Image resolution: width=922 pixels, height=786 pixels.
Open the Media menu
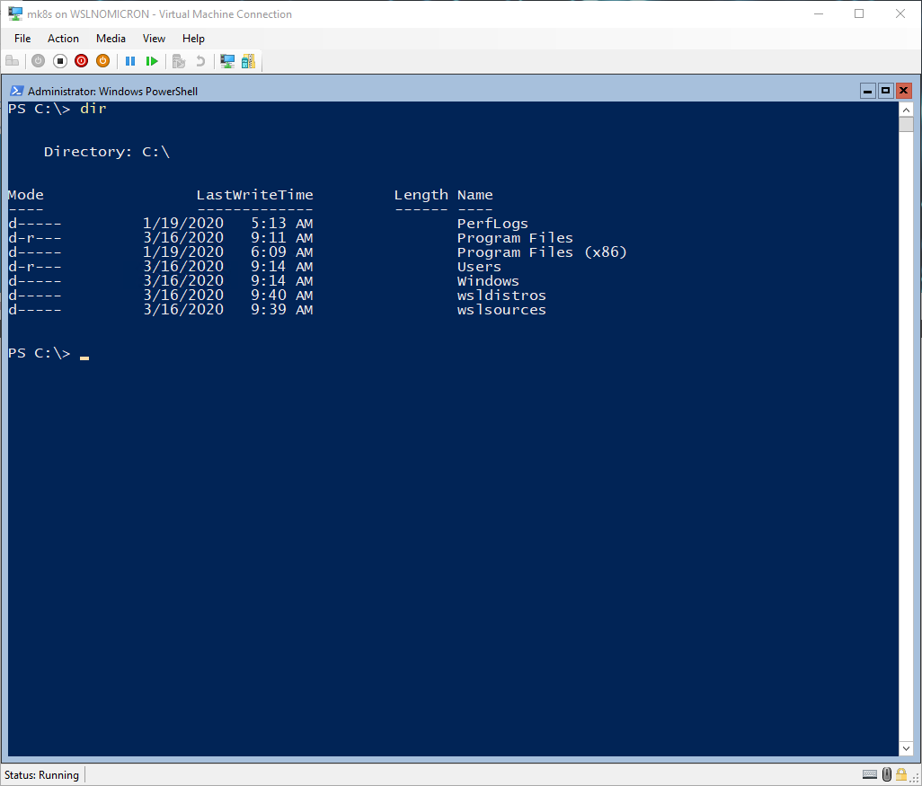coord(111,39)
